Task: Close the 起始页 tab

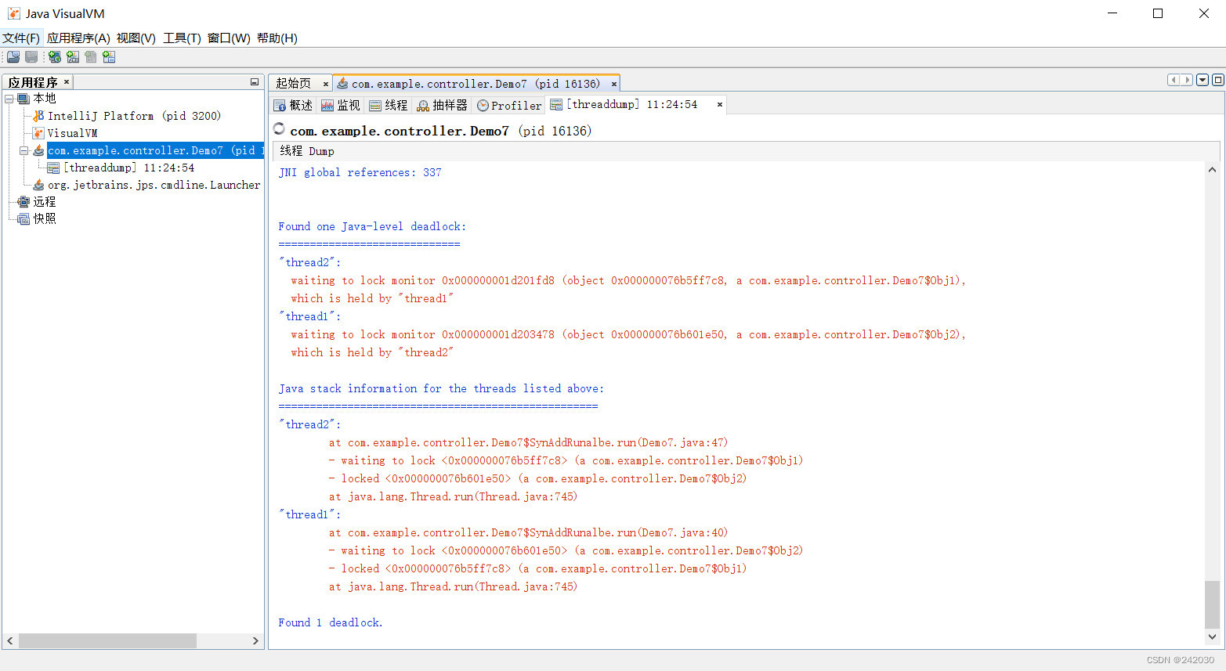Action: (326, 84)
